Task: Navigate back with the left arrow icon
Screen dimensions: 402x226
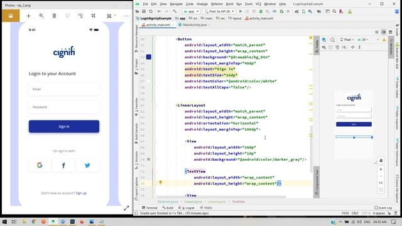Action: point(159,11)
